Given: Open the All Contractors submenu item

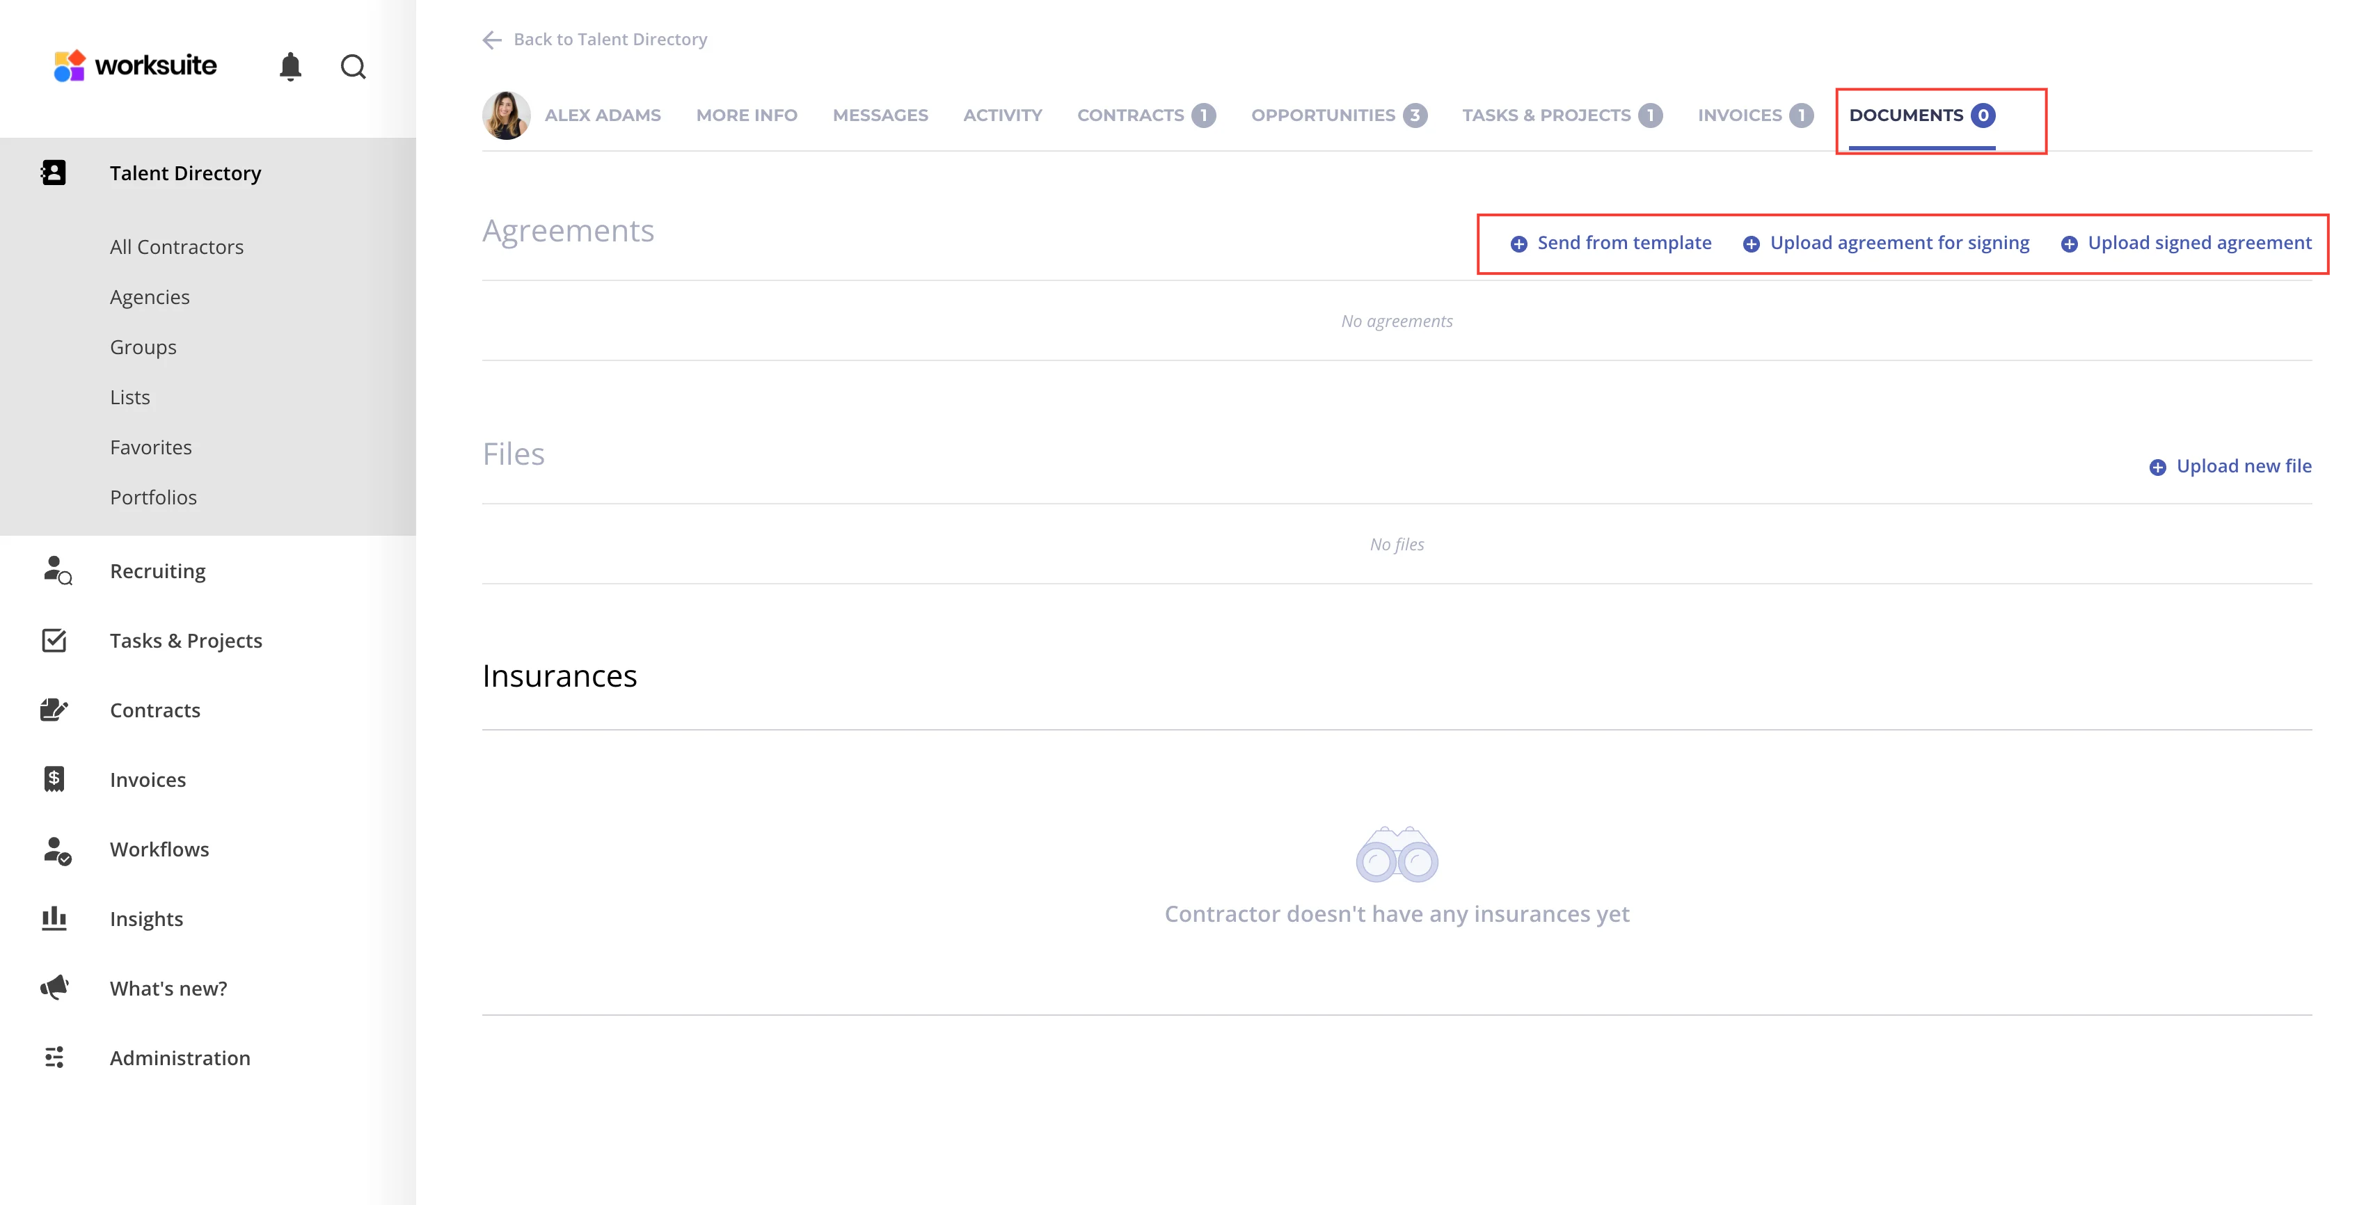Looking at the screenshot, I should (x=176, y=247).
